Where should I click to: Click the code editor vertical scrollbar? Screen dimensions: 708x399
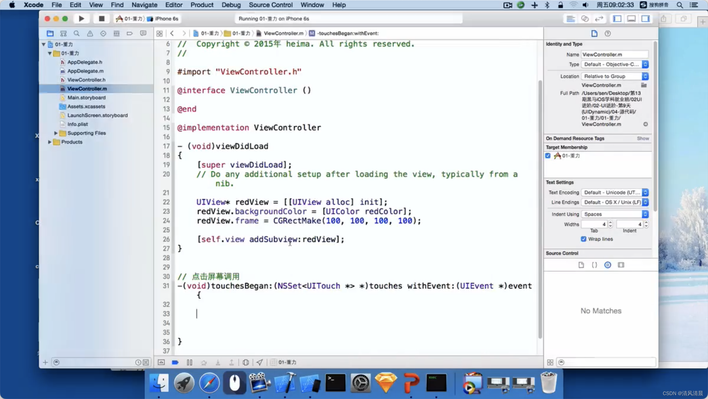pos(540,207)
